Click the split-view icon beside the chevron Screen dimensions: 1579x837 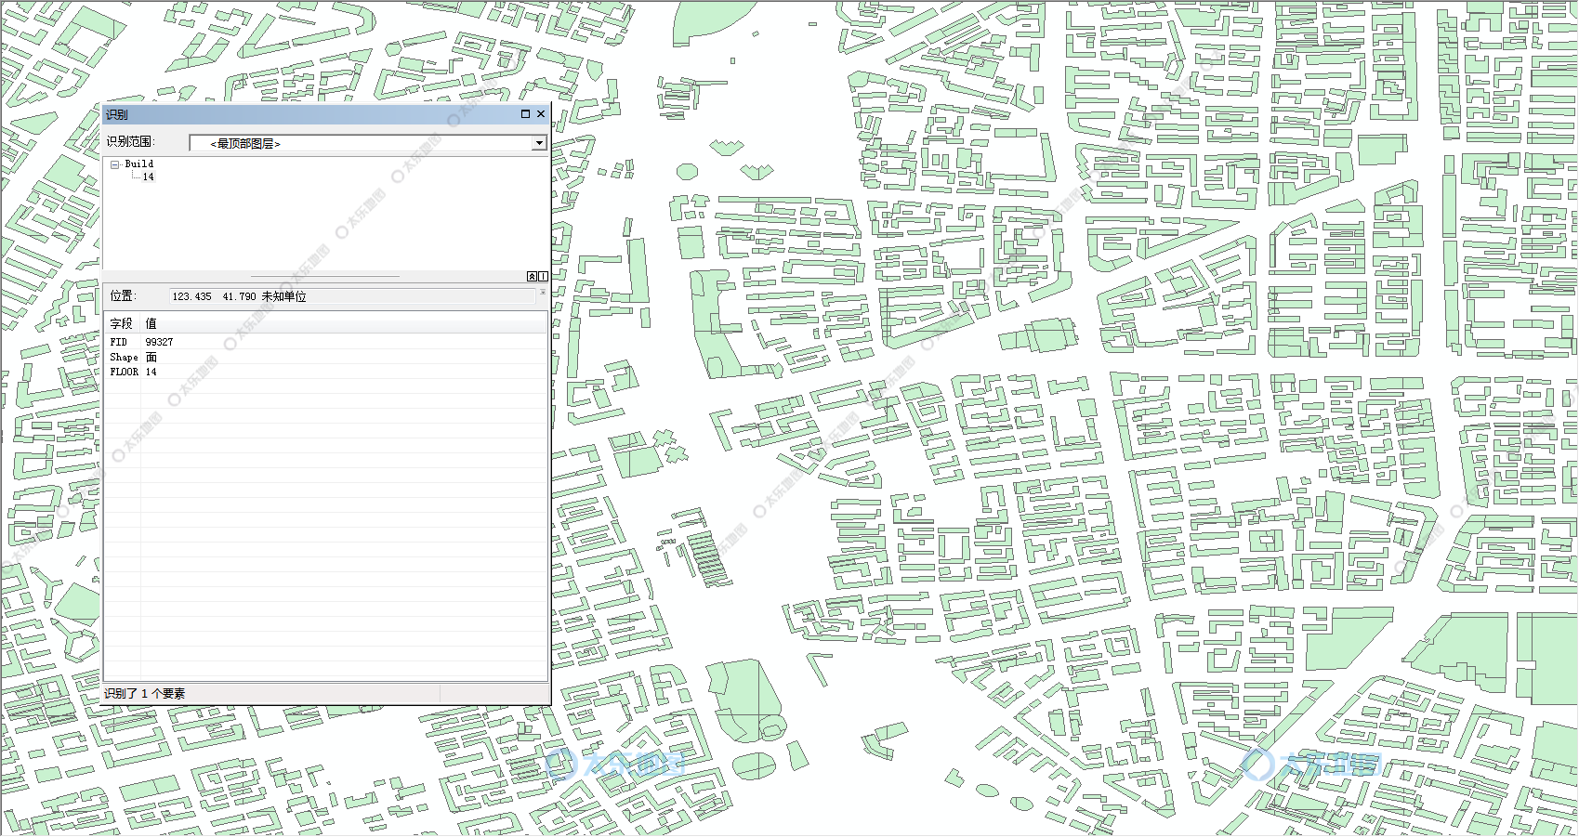(x=543, y=276)
